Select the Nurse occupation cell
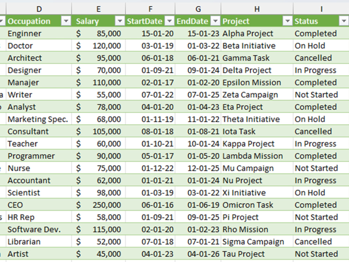This screenshot has width=349, height=262. click(39, 168)
